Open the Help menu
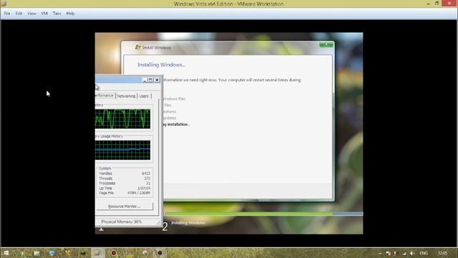458x258 pixels. (70, 14)
